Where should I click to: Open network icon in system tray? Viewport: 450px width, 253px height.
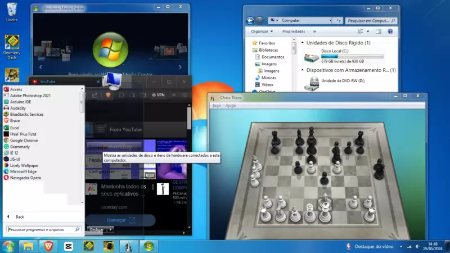409,247
